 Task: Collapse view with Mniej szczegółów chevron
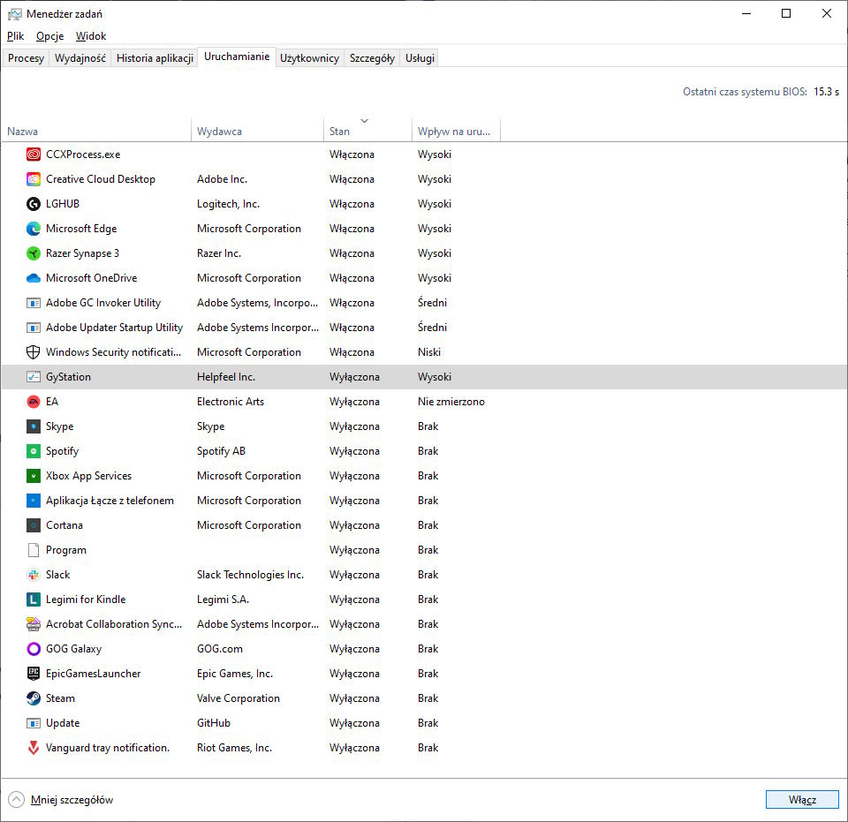(16, 800)
